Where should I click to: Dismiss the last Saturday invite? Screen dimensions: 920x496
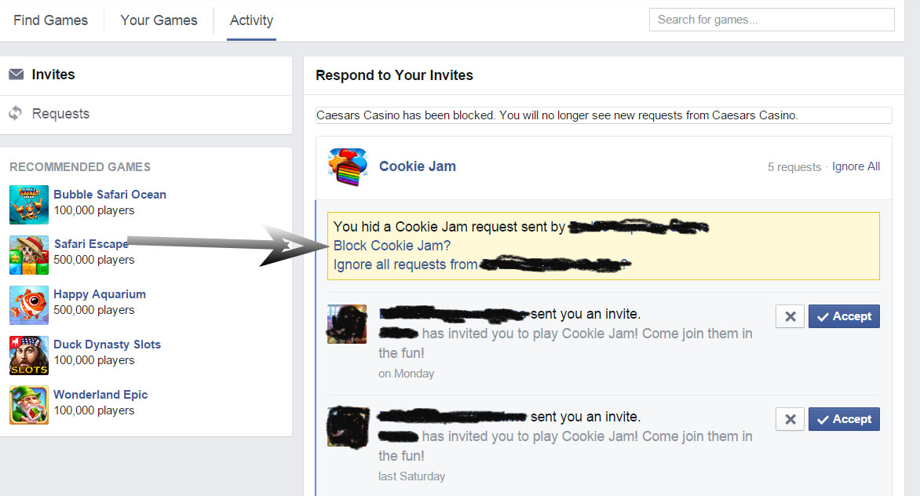(790, 419)
